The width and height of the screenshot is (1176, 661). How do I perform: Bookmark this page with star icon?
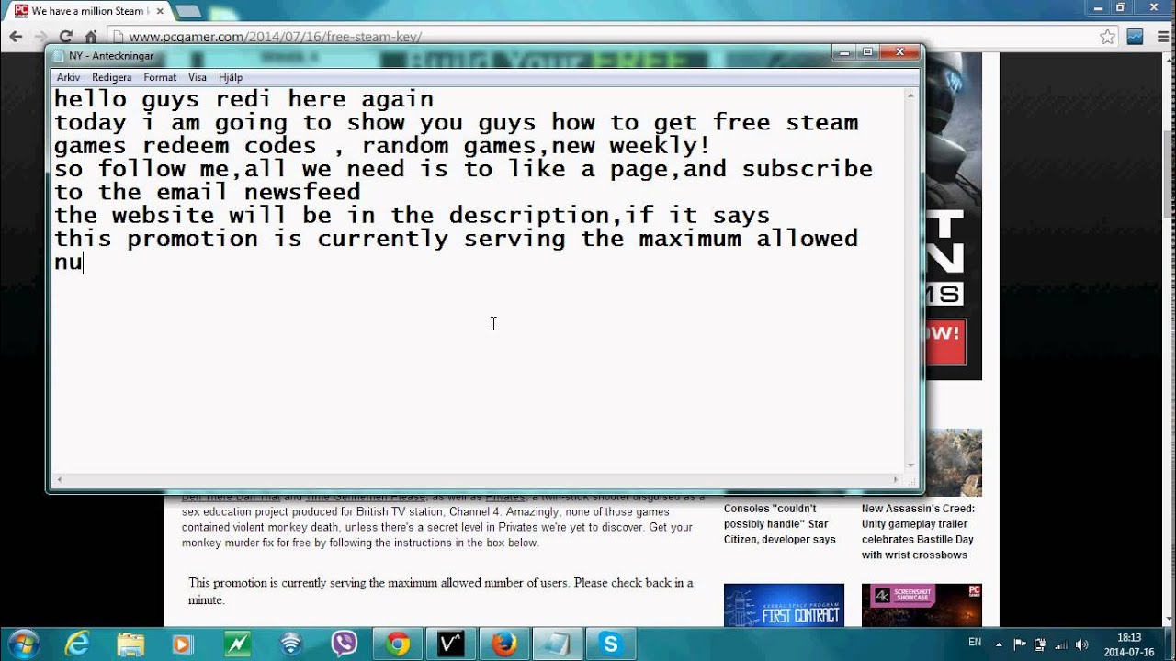coord(1107,37)
